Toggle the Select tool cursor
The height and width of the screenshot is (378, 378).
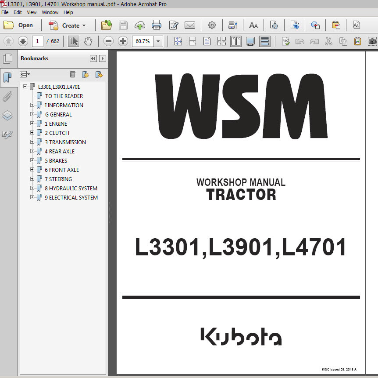74,41
